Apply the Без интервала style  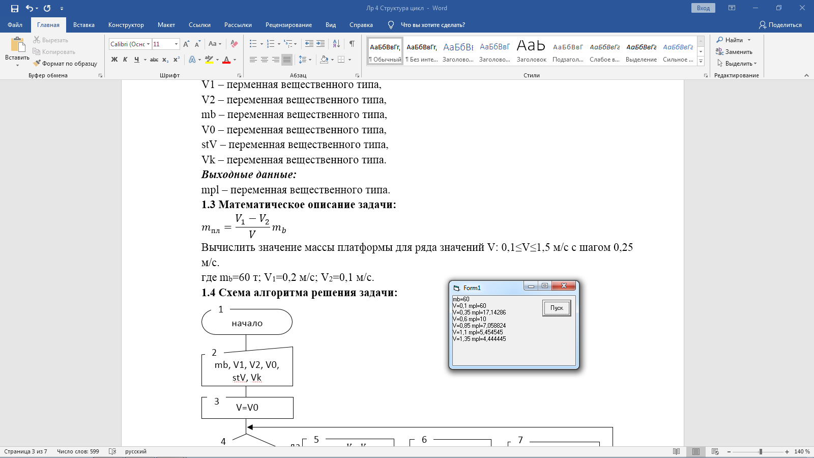click(x=422, y=51)
